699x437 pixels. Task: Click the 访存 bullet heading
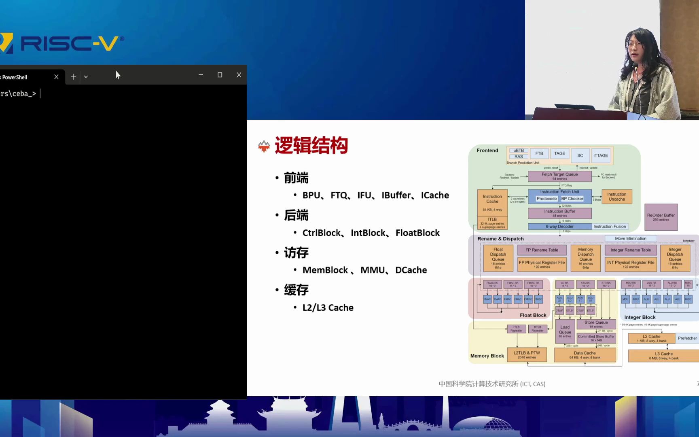click(x=296, y=253)
